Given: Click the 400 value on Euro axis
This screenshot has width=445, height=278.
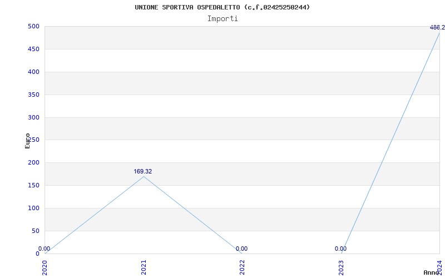Looking at the screenshot, I should [x=33, y=72].
